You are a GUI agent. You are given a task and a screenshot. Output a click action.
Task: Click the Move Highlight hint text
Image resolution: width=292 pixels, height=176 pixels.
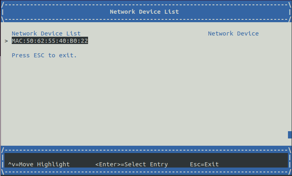coord(44,164)
